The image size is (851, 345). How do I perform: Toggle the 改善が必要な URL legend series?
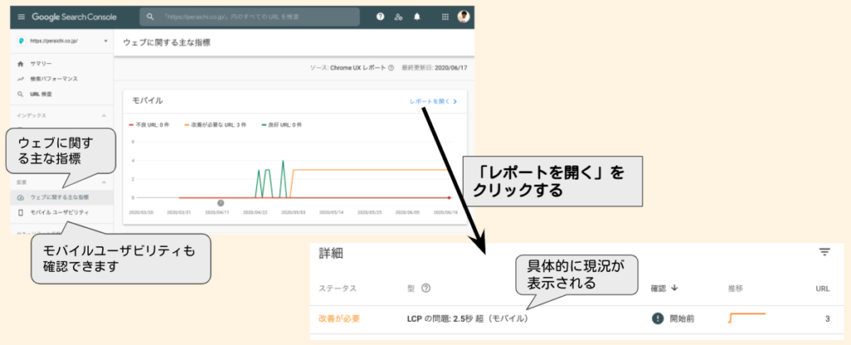[221, 125]
